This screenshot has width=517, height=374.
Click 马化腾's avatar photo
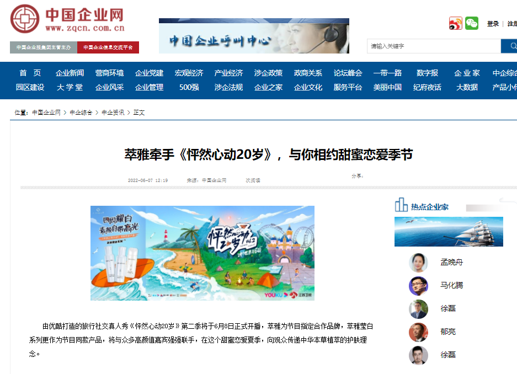[x=418, y=286]
